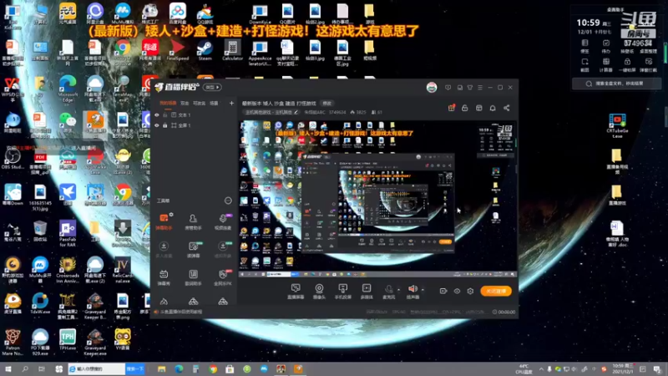Switch to the first scene tab
Viewport: 668px width, 376px height.
[168, 103]
